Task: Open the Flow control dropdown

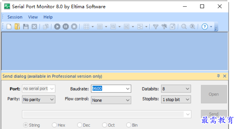Action: click(111, 100)
